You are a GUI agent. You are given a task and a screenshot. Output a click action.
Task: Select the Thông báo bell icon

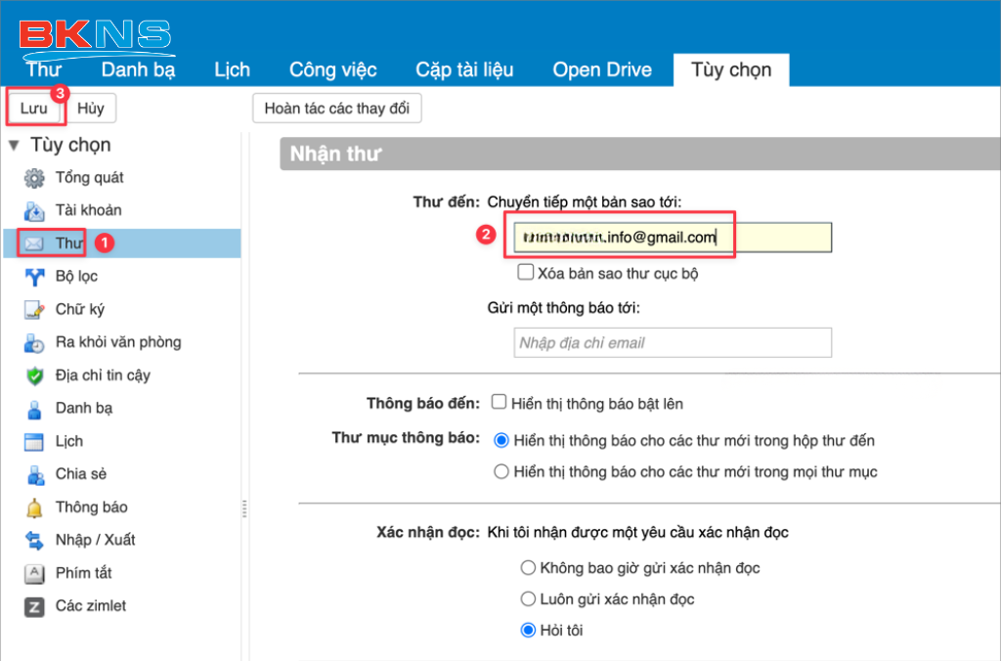pos(34,507)
